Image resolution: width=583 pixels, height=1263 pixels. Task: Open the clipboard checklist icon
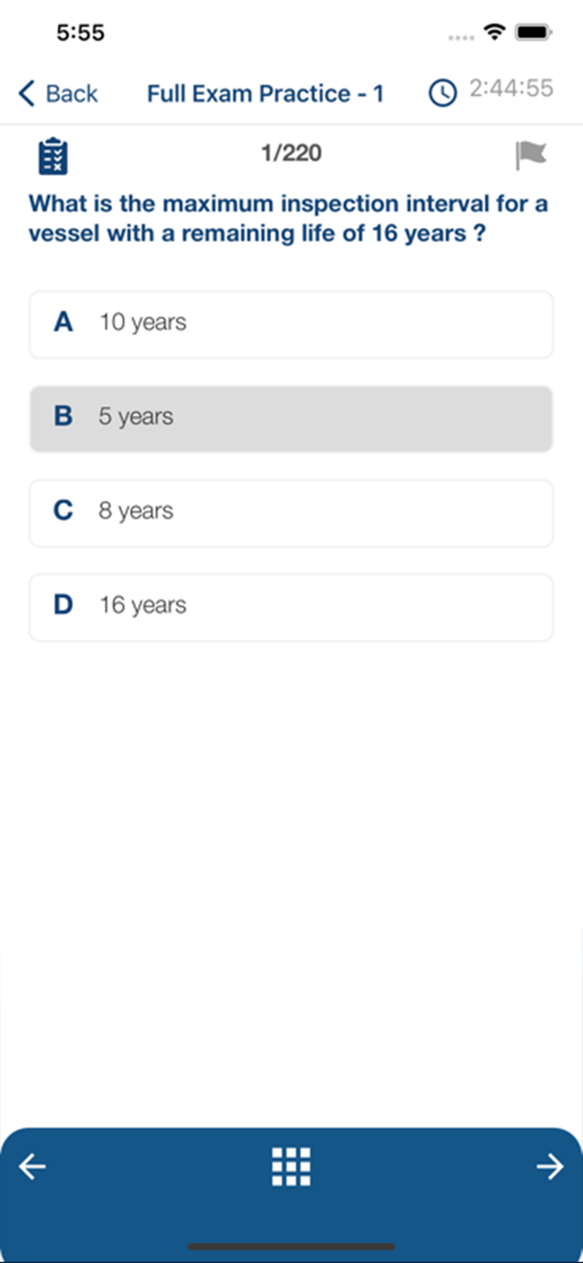53,156
